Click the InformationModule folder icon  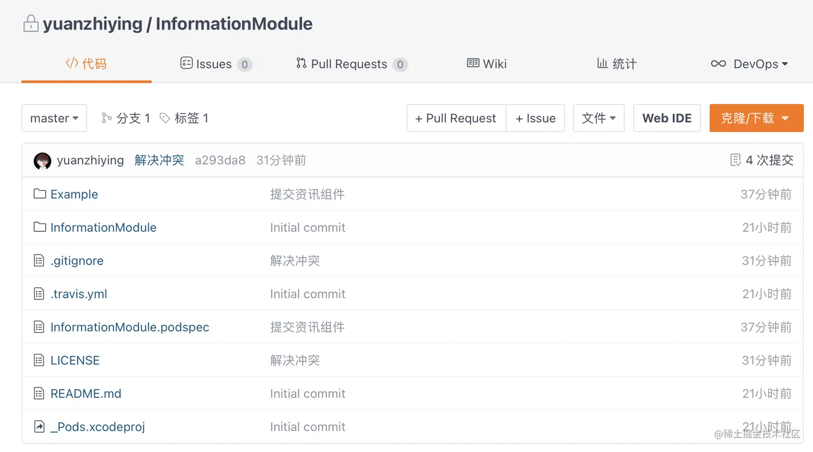coord(39,227)
